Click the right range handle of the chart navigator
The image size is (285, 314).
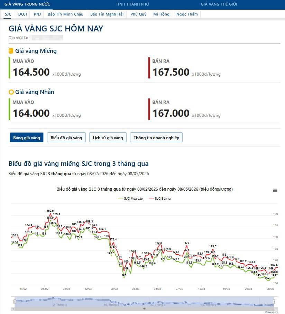coord(274,301)
